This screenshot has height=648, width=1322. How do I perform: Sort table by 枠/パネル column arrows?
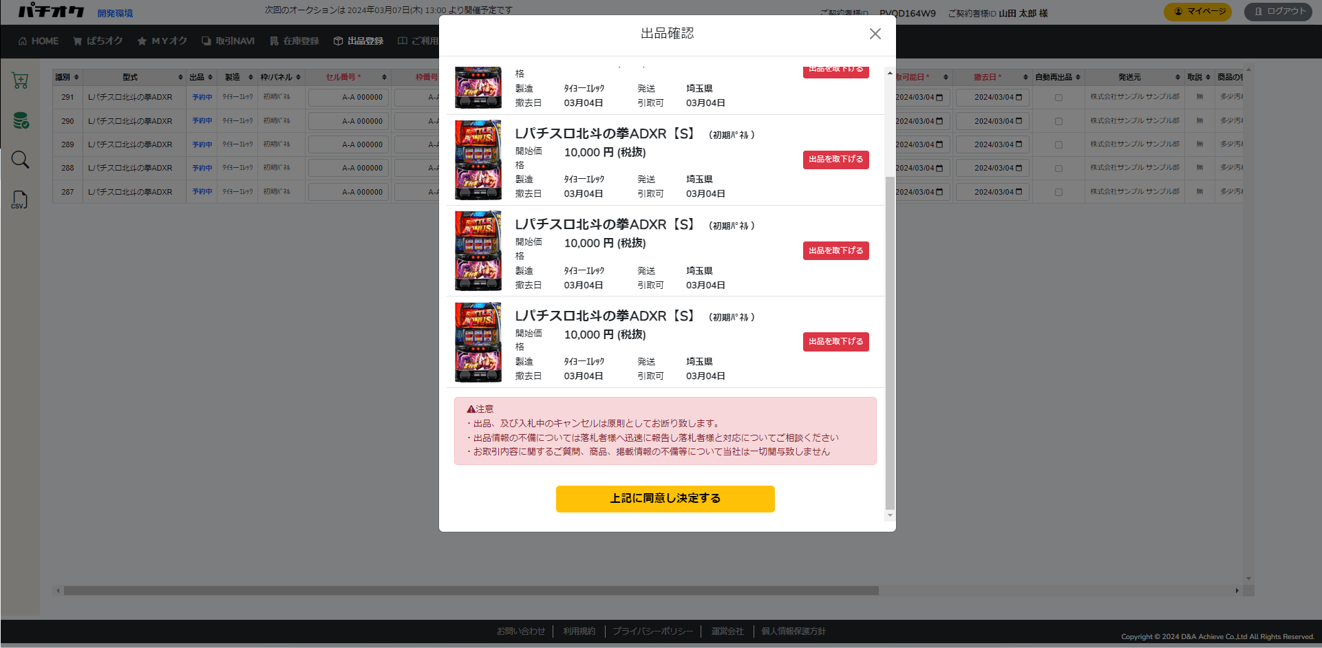(x=298, y=77)
